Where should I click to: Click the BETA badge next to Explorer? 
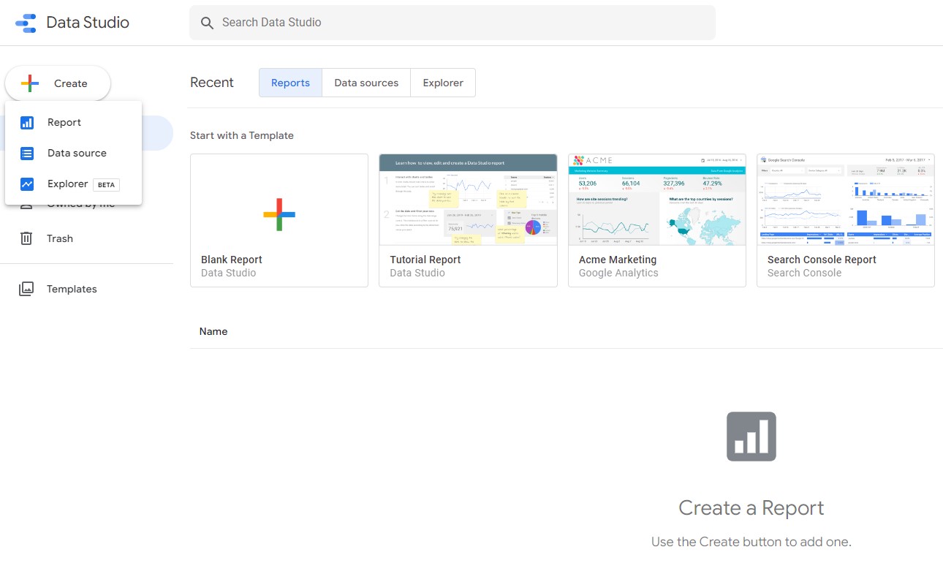(x=106, y=185)
